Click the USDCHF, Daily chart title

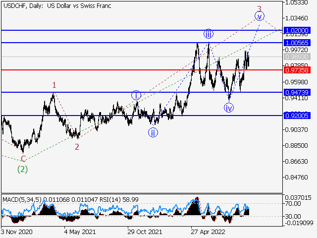[57, 5]
